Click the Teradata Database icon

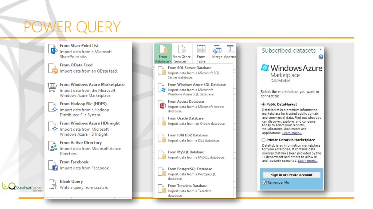pos(162,189)
